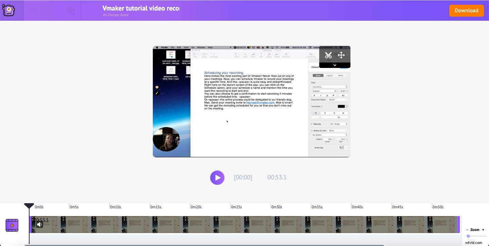Select the Move tool above the preview

341,55
